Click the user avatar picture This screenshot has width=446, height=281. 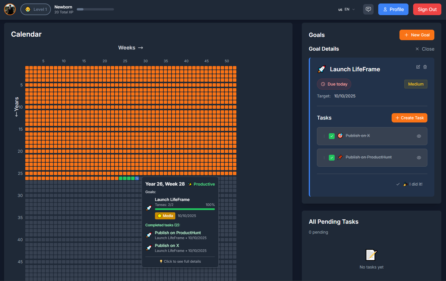tap(10, 9)
